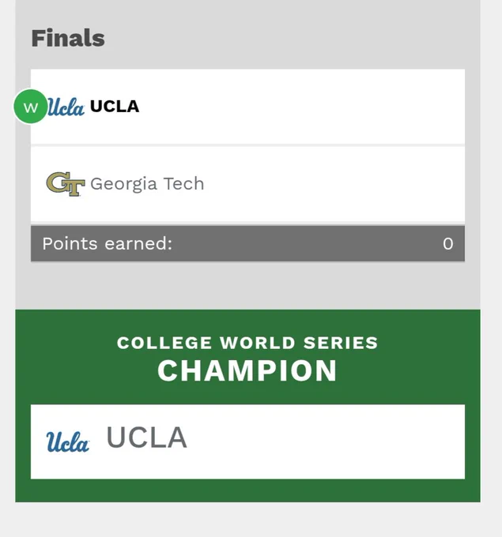
Task: Click the green W winner badge
Action: [31, 107]
